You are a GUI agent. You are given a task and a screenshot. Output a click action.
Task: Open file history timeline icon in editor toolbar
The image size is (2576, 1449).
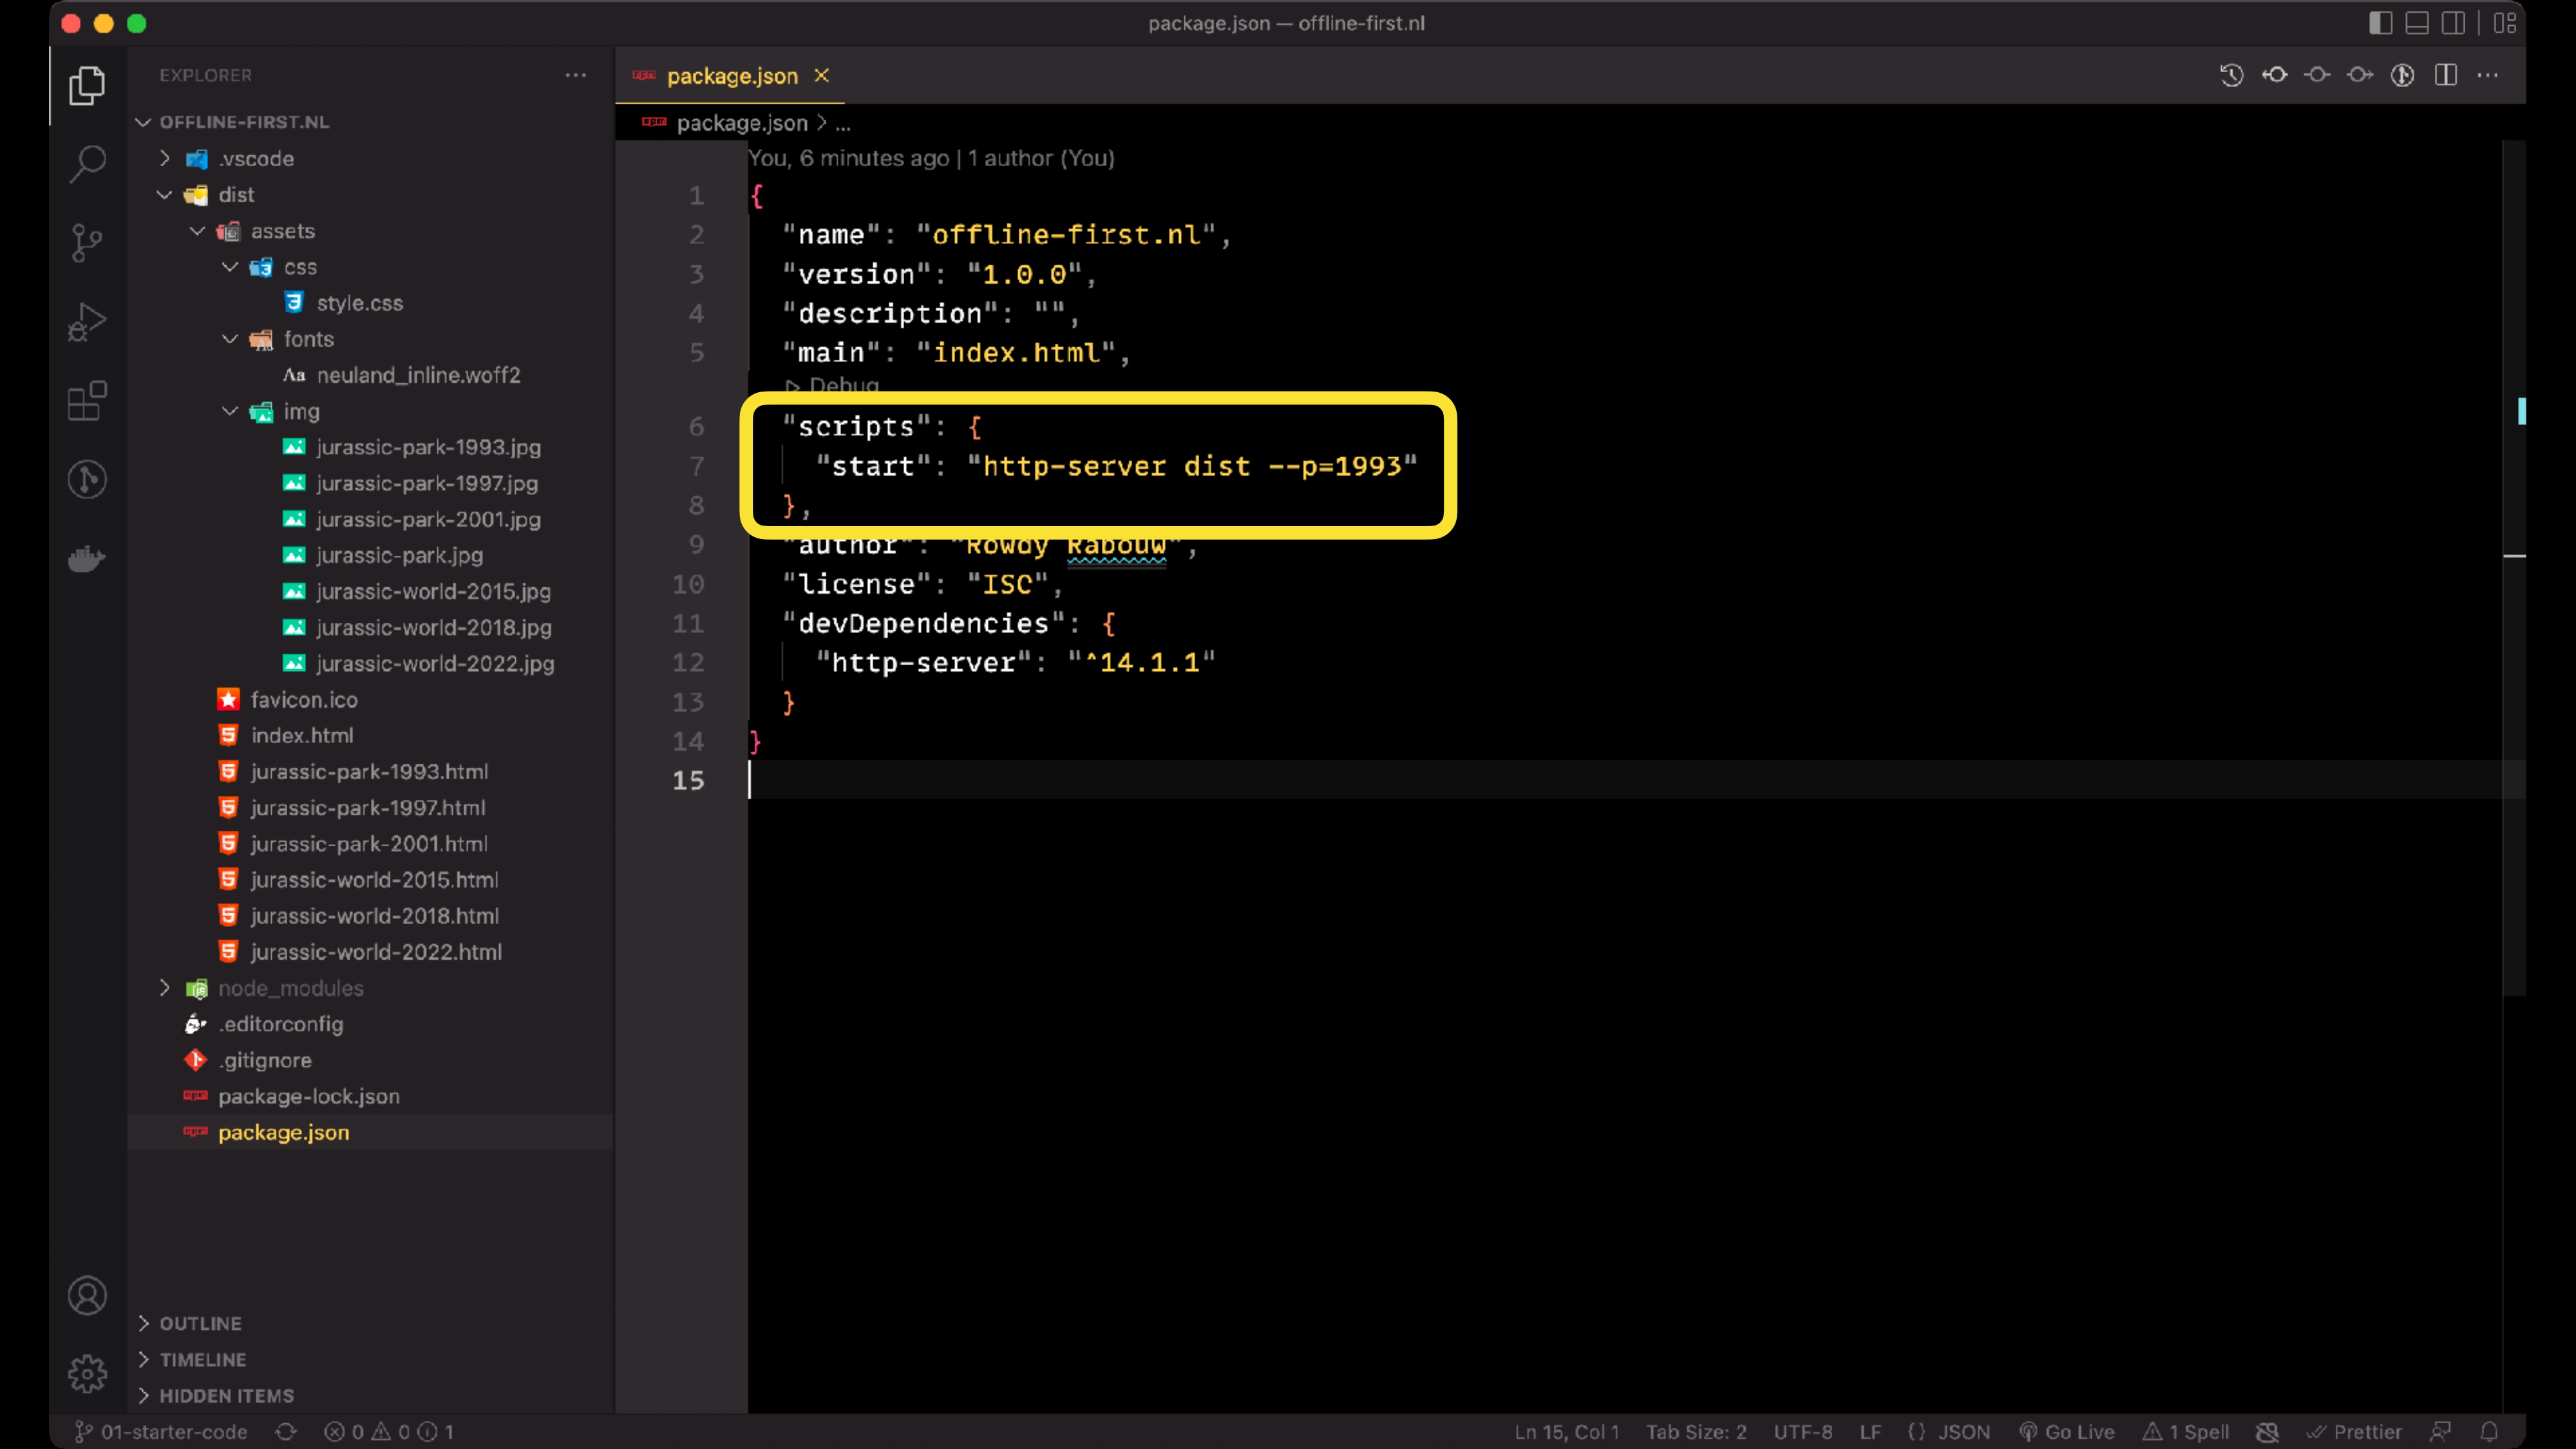point(2231,75)
